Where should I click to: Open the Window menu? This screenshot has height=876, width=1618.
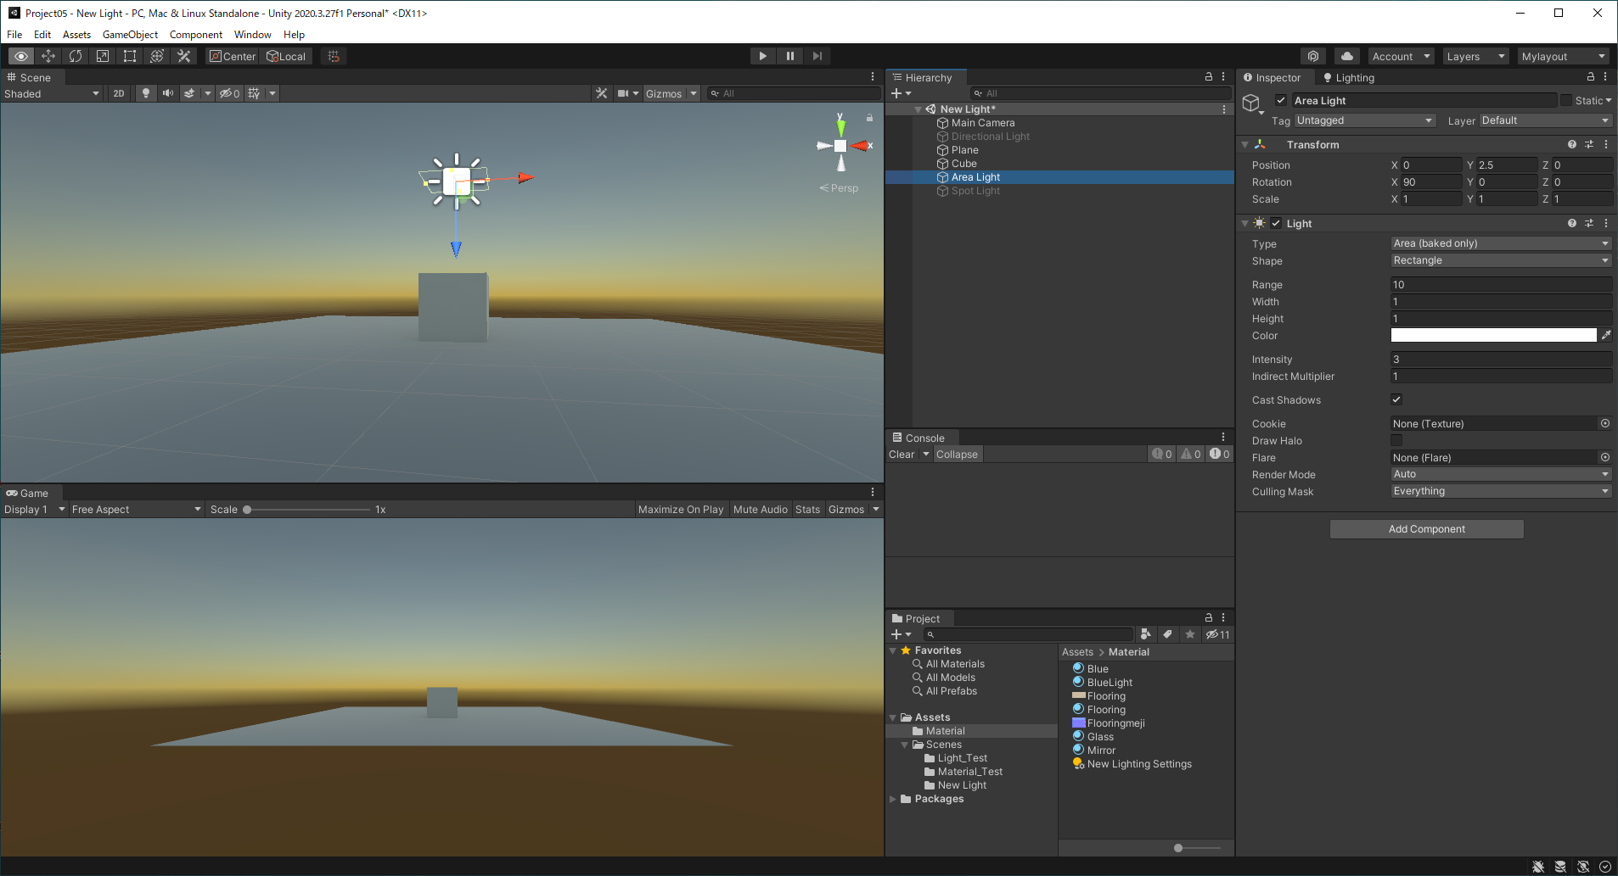coord(253,35)
